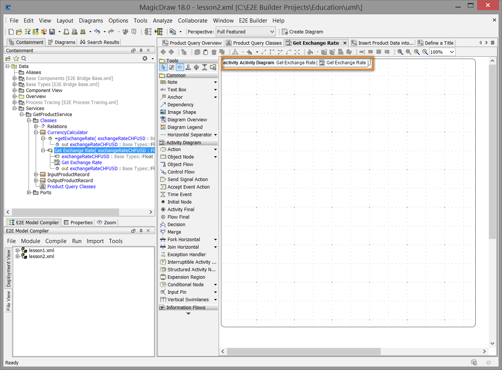Viewport: 502px width, 370px height.
Task: Click the diagram's horizontal scrollbar
Action: point(304,351)
